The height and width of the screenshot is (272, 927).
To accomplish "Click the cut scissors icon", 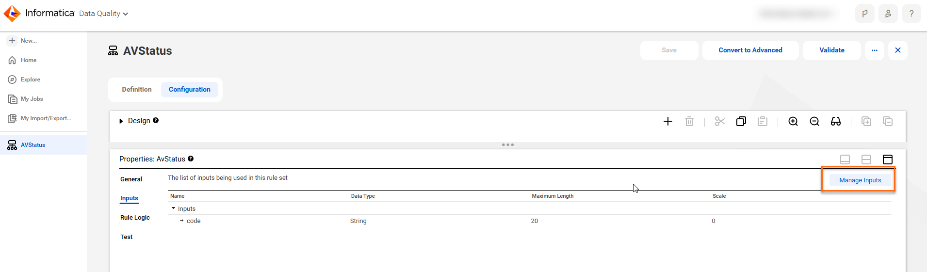I will tap(719, 121).
